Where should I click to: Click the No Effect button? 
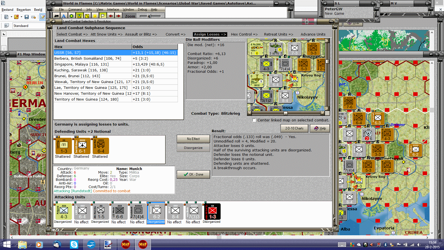point(193,139)
